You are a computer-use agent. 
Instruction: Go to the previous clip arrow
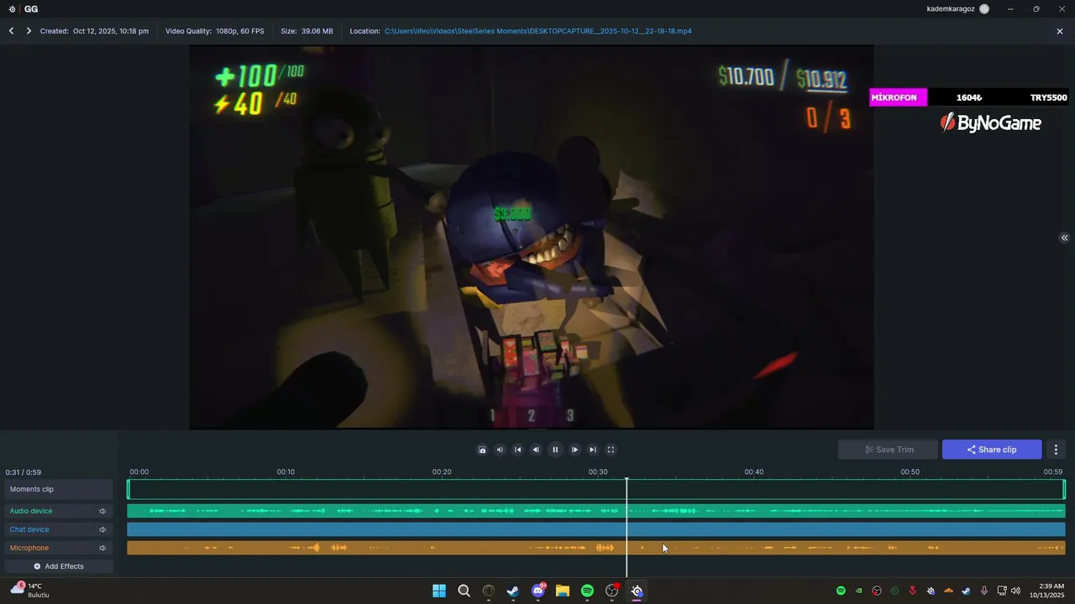(12, 31)
